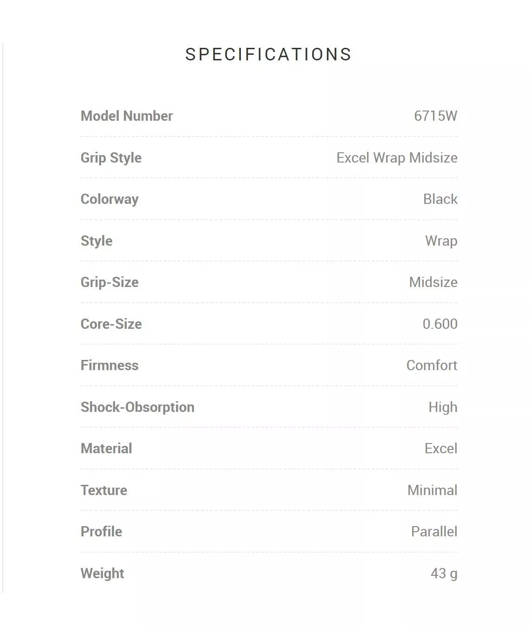The width and height of the screenshot is (530, 626).
Task: Select the Grip Style label
Action: [x=111, y=157]
